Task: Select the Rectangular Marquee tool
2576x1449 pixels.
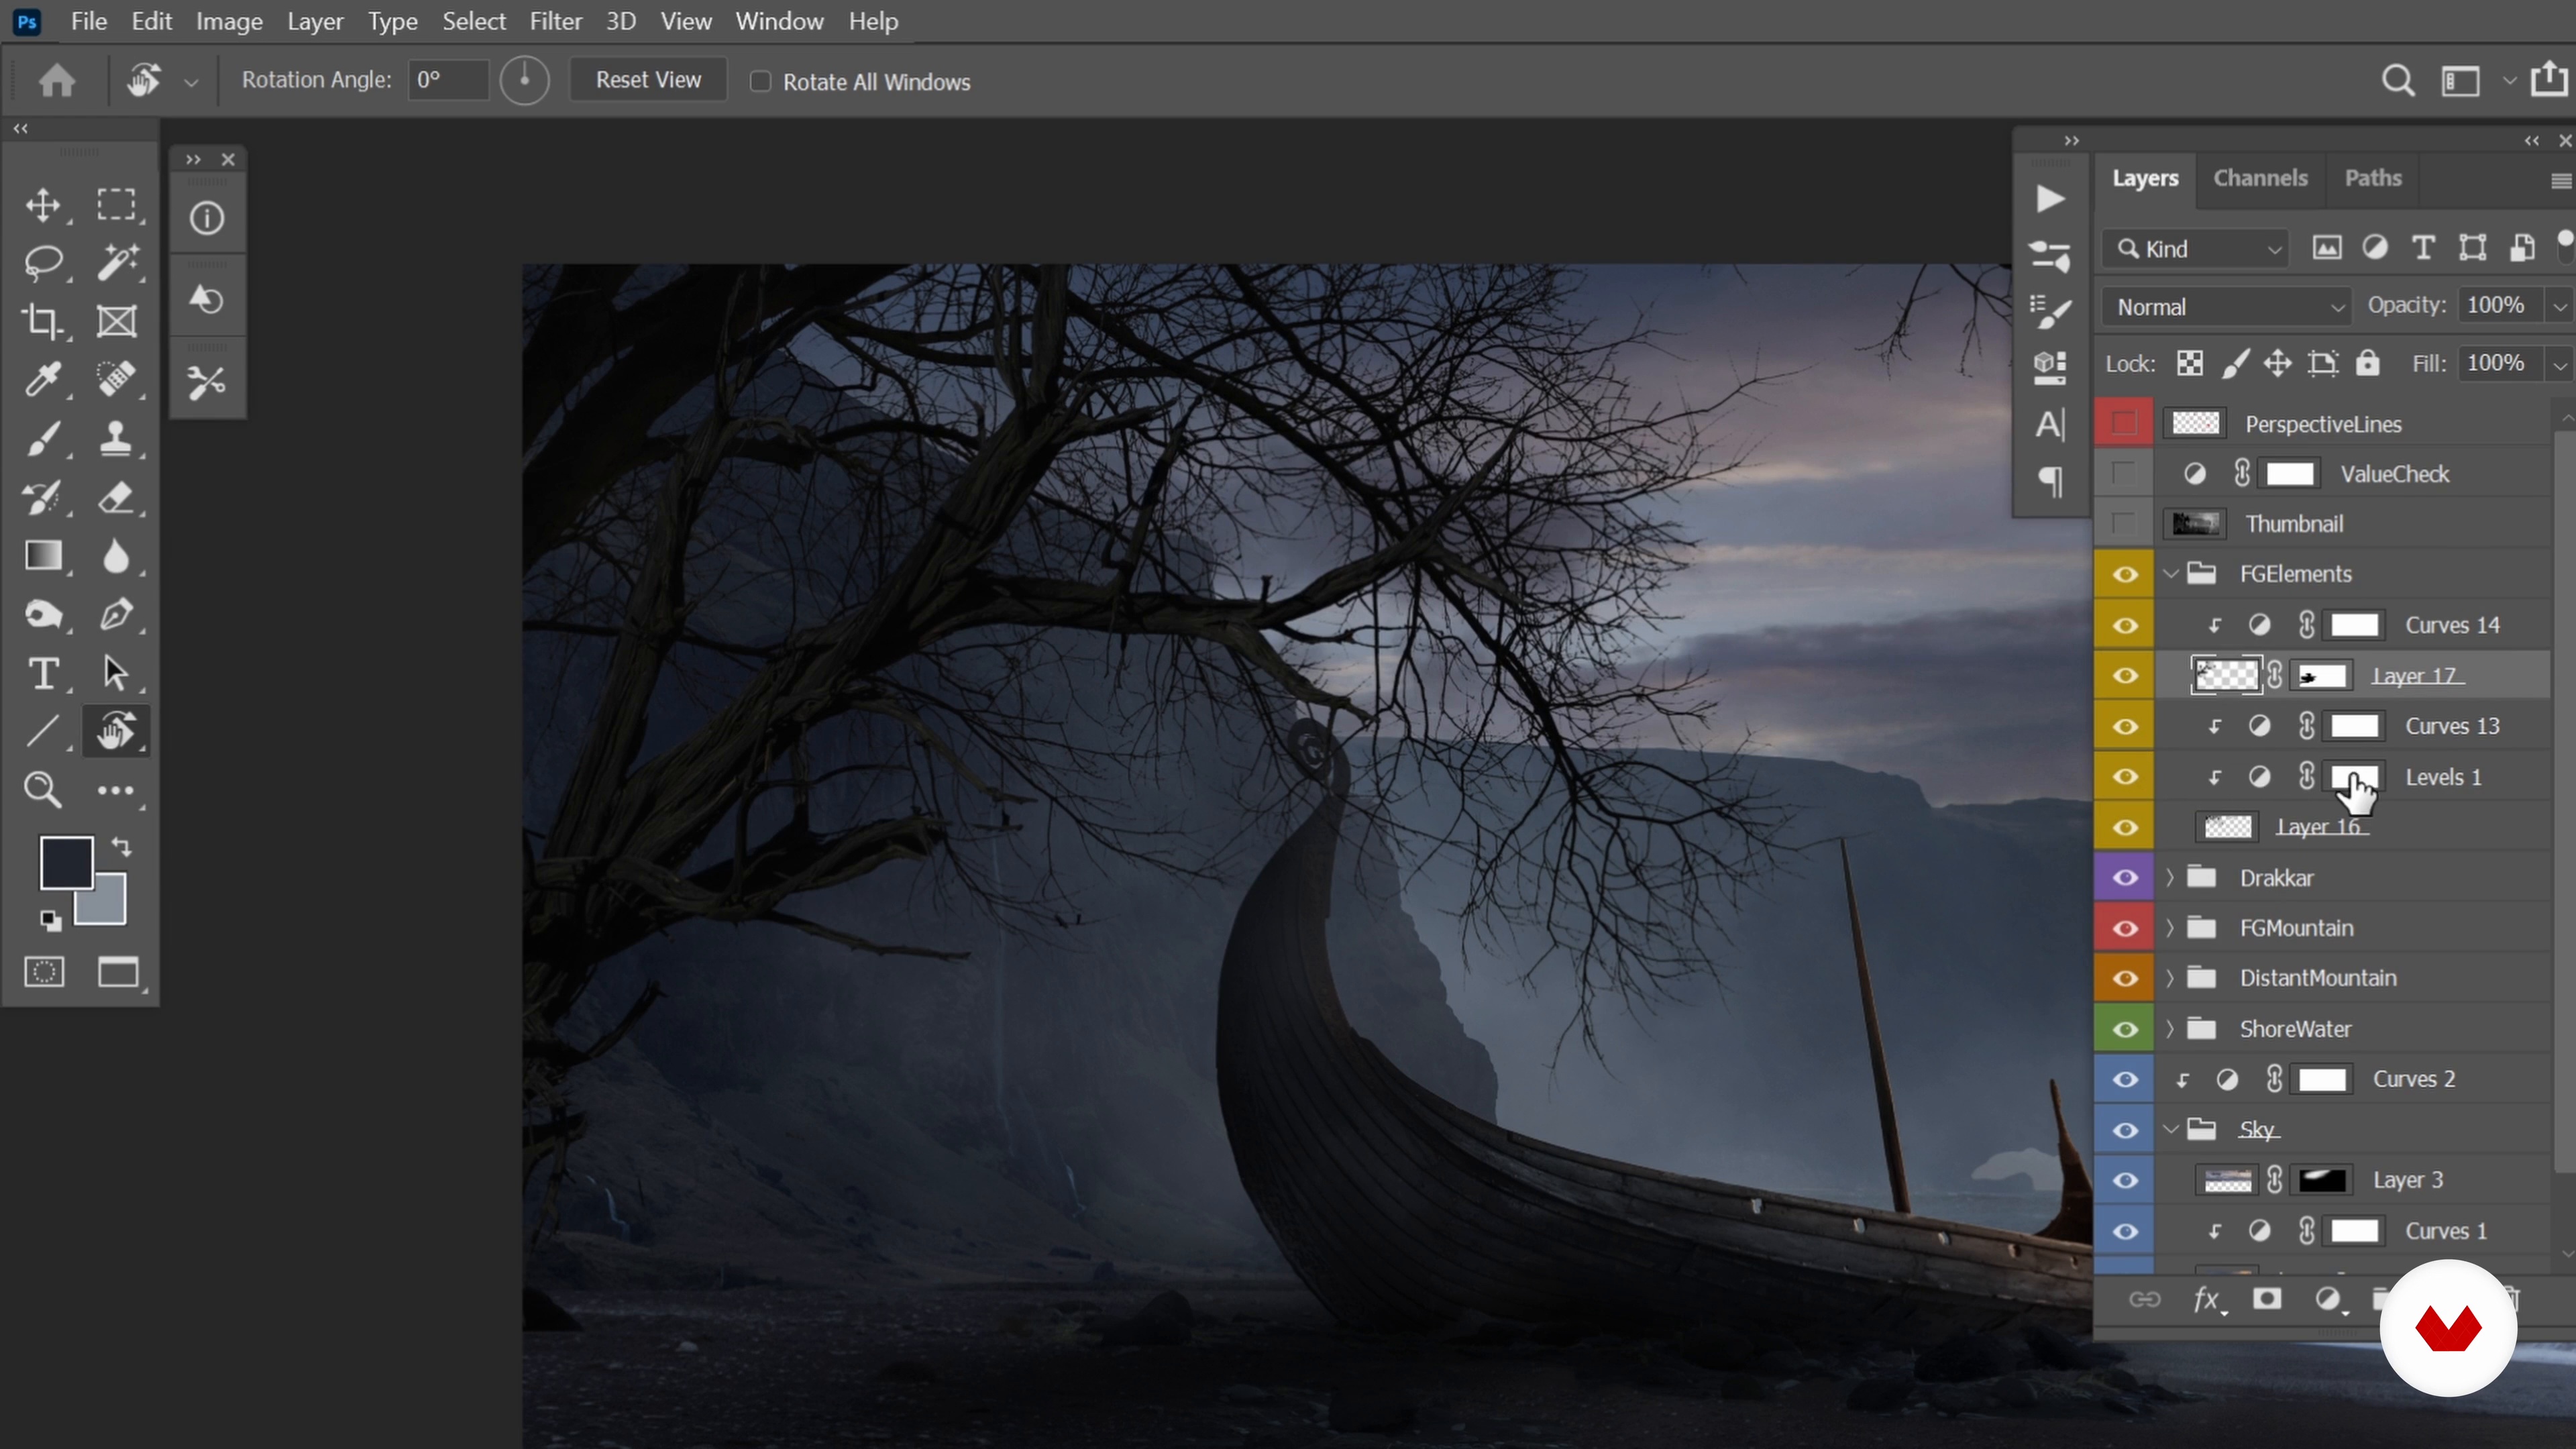Action: (x=116, y=205)
